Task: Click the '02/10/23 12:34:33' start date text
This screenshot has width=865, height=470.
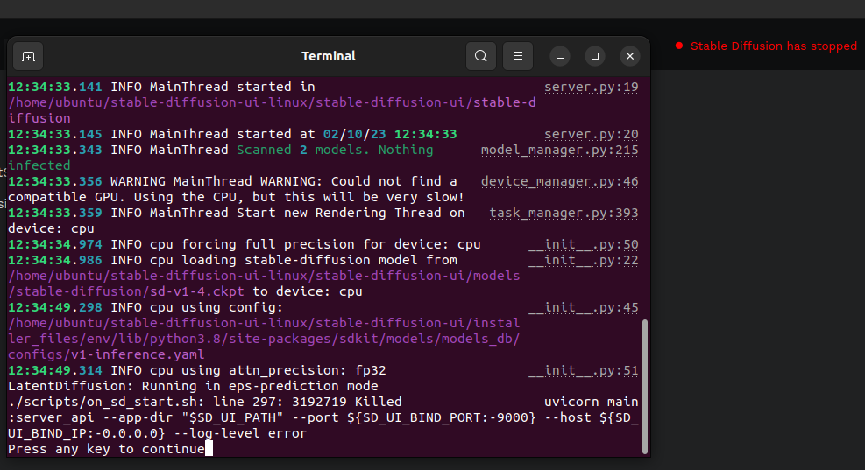Action: (390, 135)
